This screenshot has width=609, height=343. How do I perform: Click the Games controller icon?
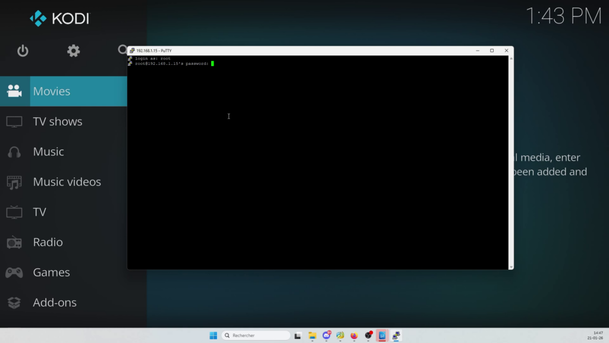(14, 273)
